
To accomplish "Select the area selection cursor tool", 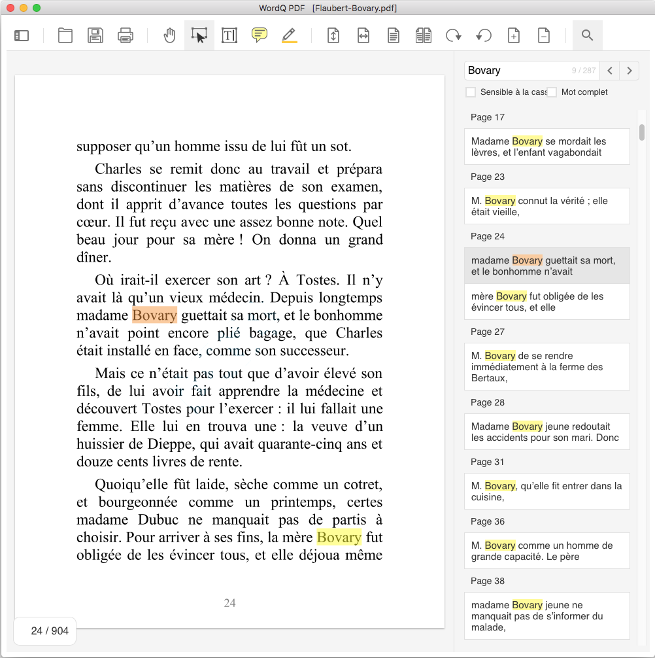I will coord(199,36).
